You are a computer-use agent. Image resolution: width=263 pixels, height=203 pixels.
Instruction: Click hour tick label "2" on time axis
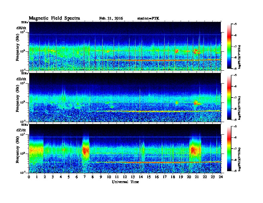(x=45, y=177)
